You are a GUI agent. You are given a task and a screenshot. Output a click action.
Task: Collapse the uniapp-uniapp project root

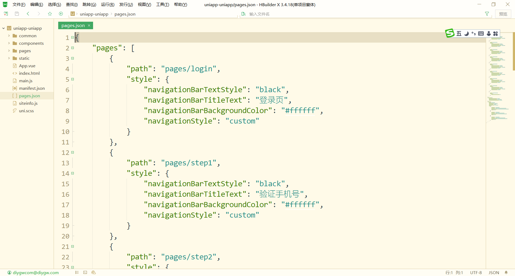tap(3, 28)
